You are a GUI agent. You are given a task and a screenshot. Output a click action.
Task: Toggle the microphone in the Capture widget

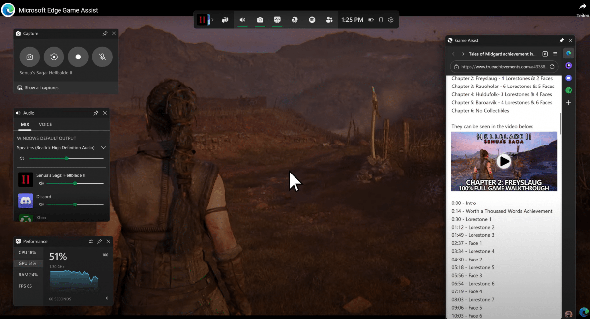coord(102,57)
